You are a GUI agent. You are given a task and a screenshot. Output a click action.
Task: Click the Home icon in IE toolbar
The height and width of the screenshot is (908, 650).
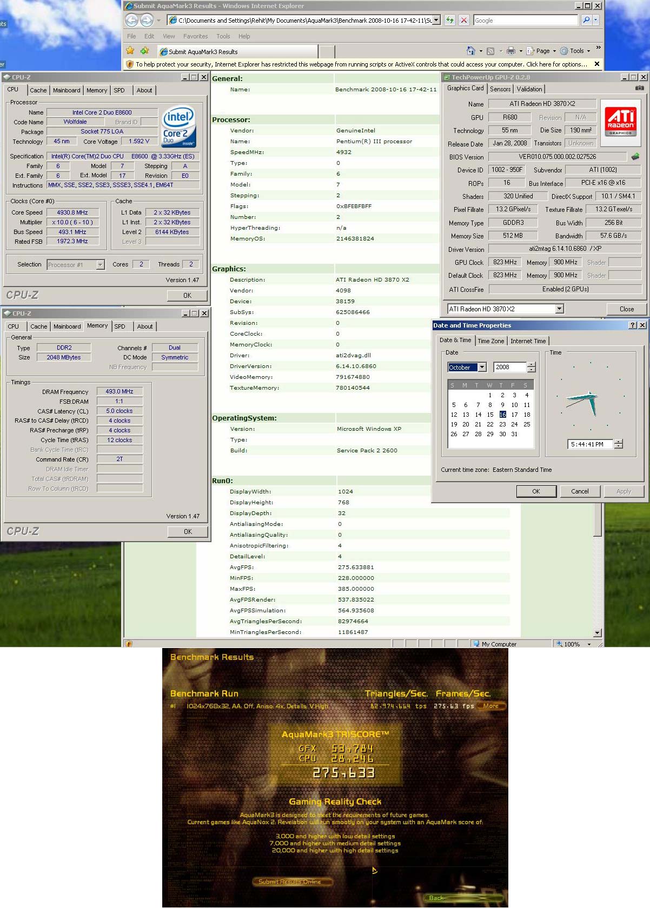pos(470,51)
